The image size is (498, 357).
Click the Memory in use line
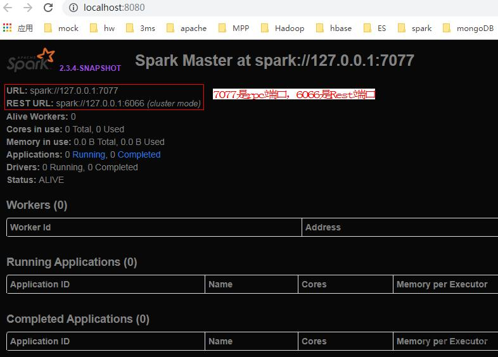click(x=86, y=142)
